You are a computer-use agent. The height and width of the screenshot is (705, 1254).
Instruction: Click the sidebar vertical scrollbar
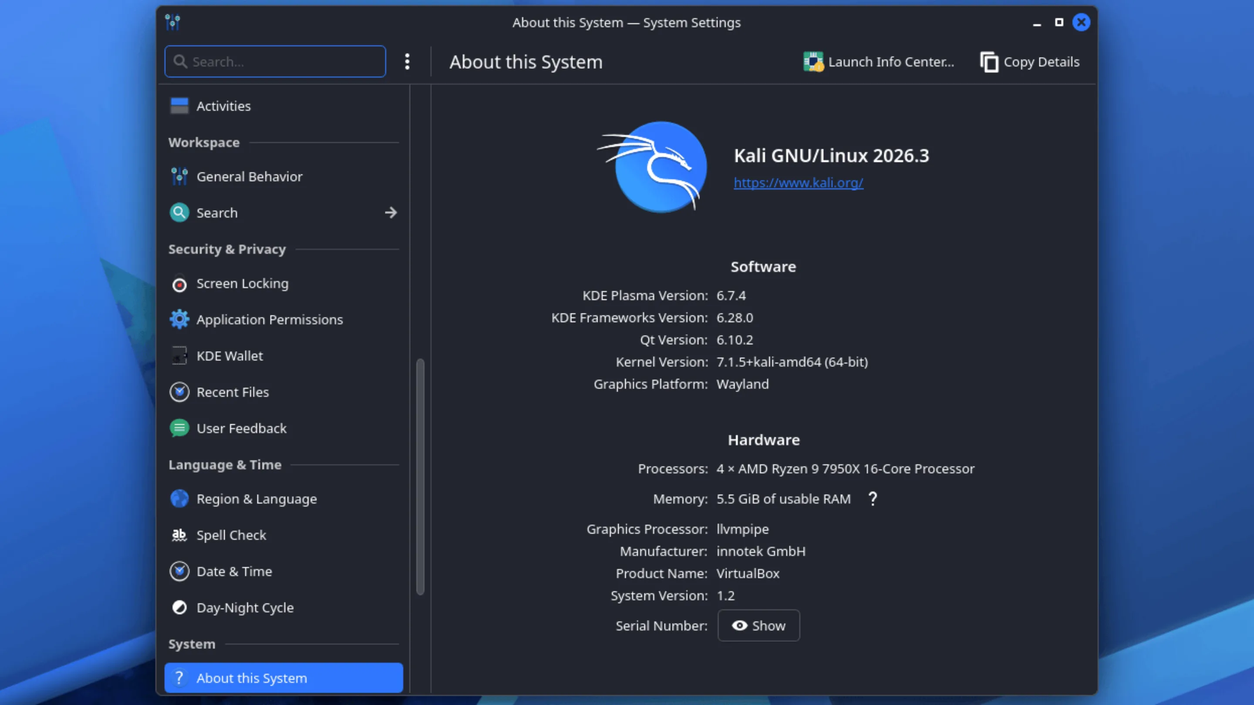click(x=420, y=477)
